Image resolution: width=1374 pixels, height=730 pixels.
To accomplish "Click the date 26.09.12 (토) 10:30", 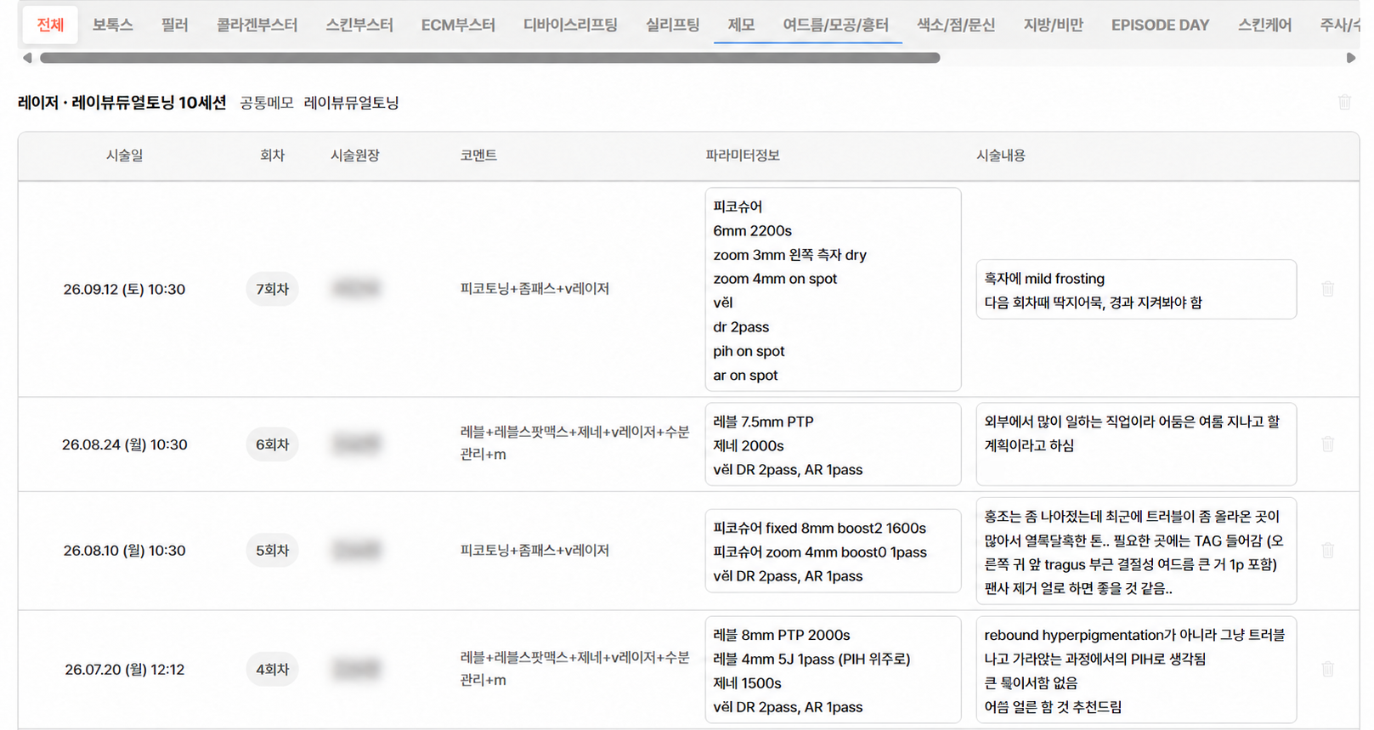I will click(124, 289).
